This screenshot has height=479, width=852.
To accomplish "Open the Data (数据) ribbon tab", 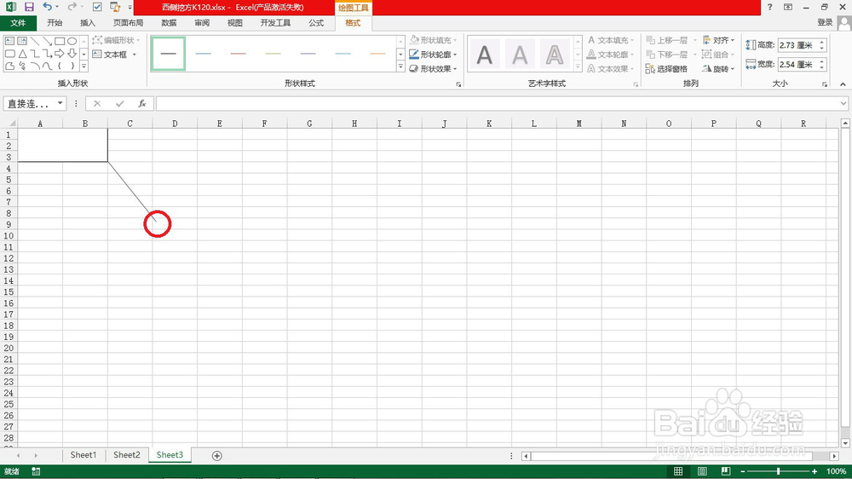I will point(169,23).
